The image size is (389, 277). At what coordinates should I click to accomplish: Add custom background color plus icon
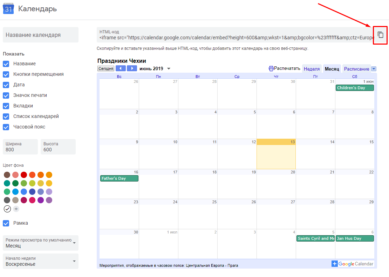(x=16, y=209)
